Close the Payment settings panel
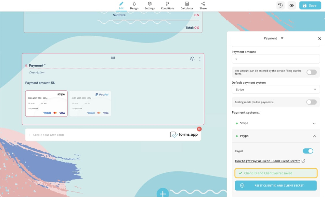This screenshot has height=197, width=325. (x=319, y=39)
